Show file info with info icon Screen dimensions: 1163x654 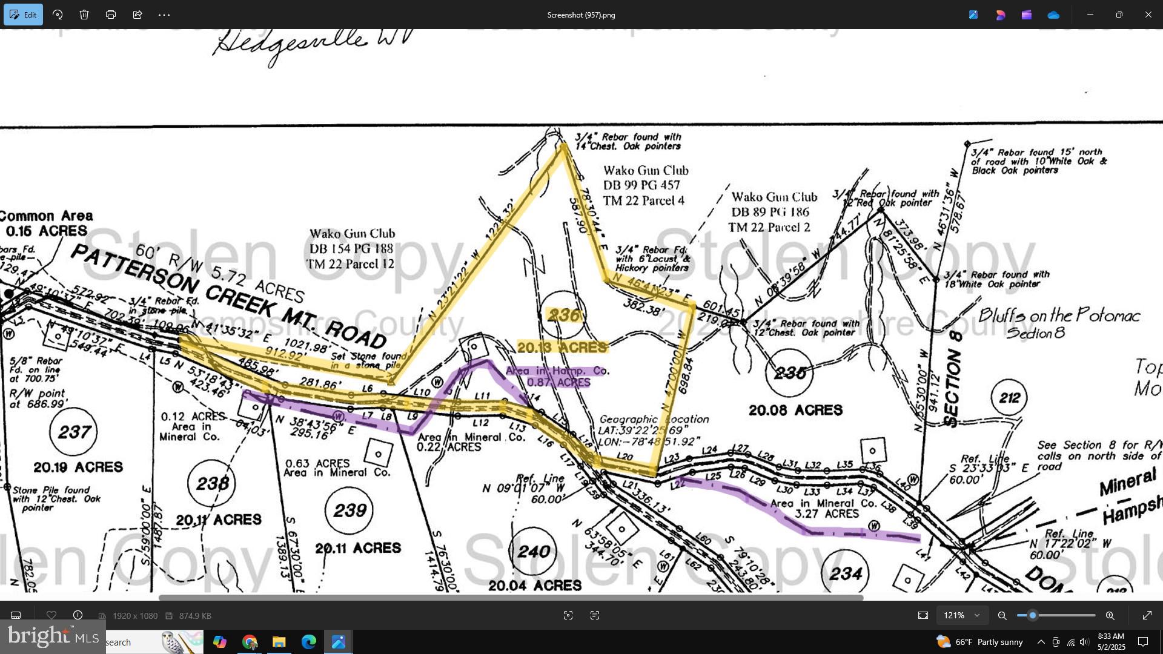(x=78, y=615)
